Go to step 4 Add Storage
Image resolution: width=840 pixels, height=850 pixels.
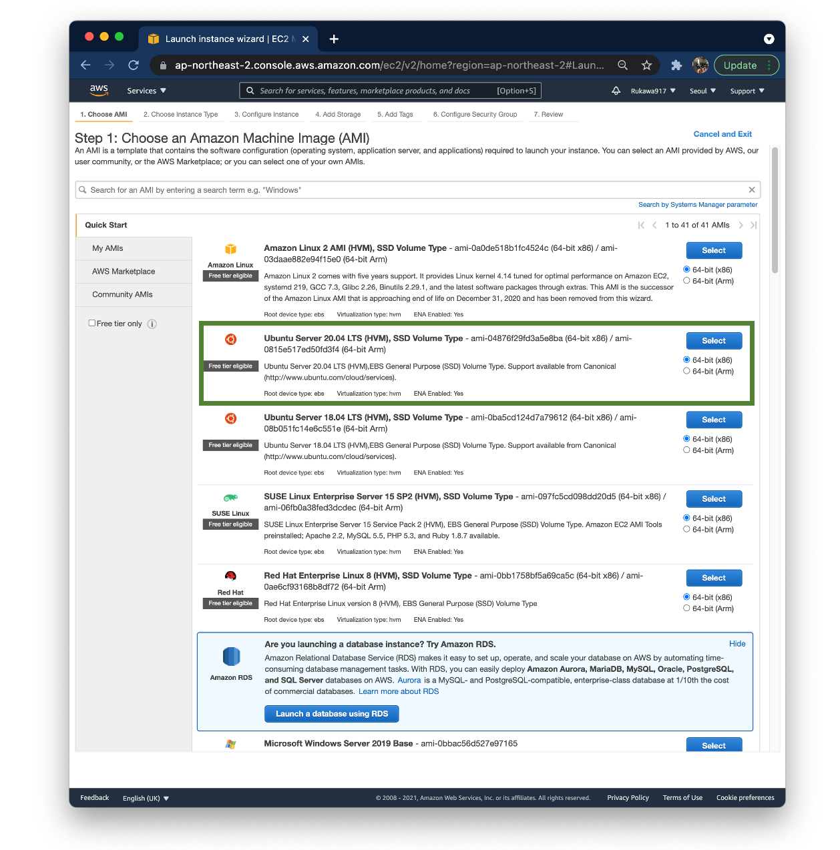[338, 115]
